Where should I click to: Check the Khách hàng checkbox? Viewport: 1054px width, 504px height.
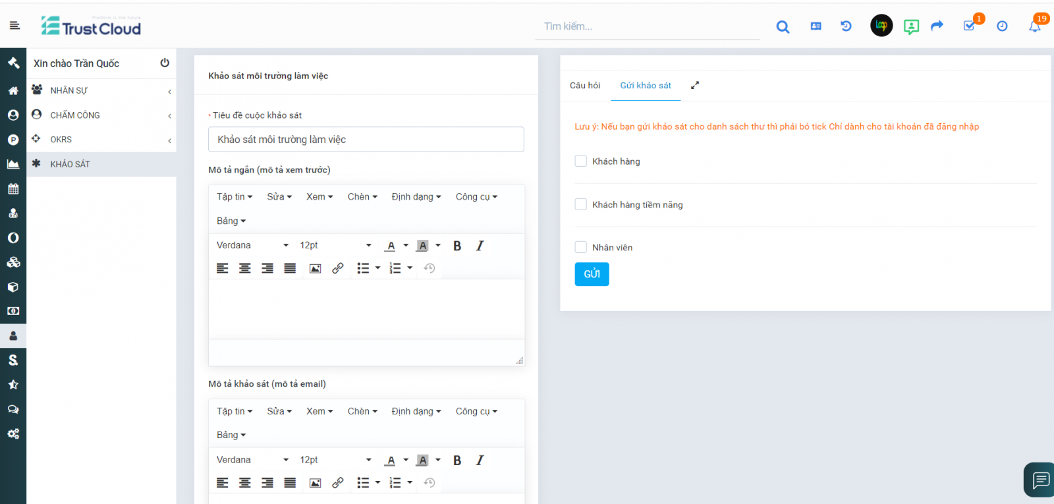(580, 161)
